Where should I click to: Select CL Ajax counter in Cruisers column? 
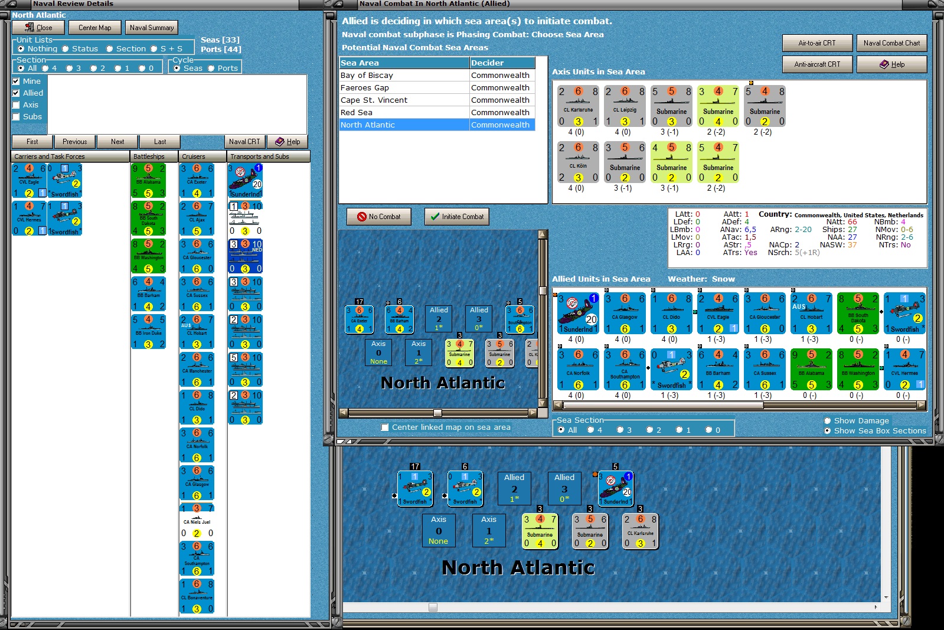tap(197, 218)
